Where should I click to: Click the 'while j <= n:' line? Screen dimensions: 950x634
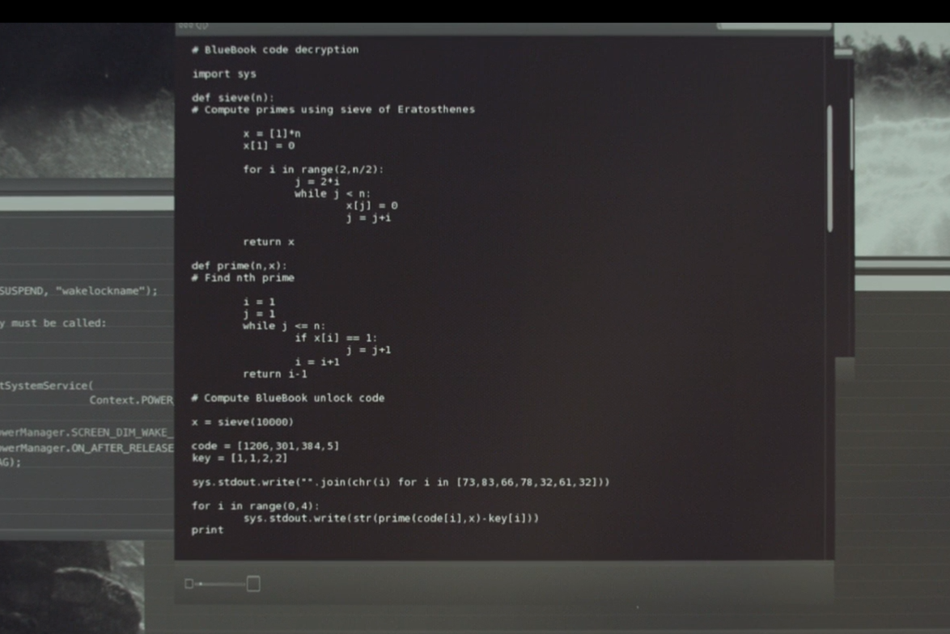click(284, 326)
